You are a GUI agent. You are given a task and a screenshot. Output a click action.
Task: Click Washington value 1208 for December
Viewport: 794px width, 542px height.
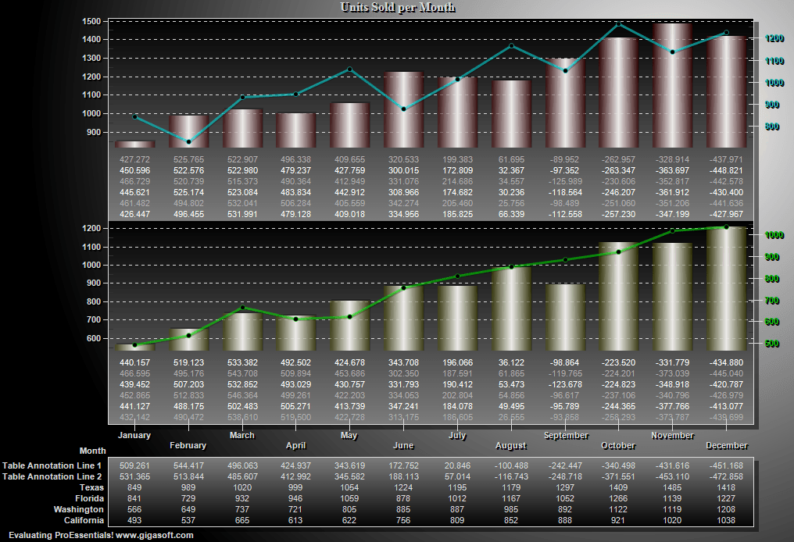click(x=726, y=509)
